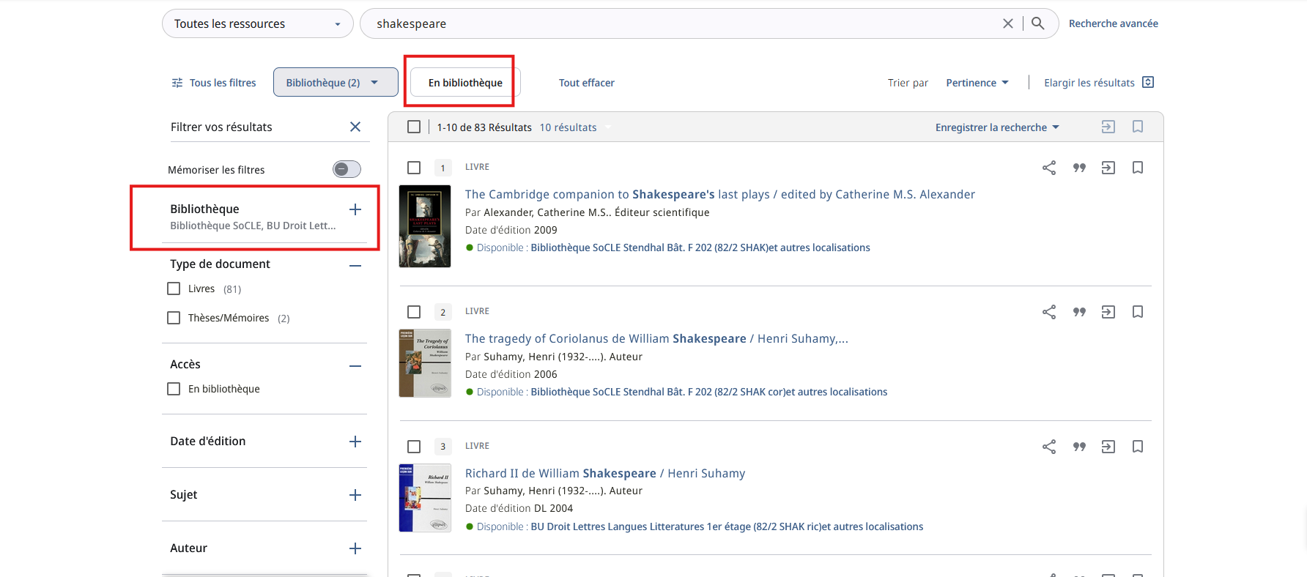Click the 1-10 de 83 Résultats text
The height and width of the screenshot is (577, 1307).
point(484,127)
